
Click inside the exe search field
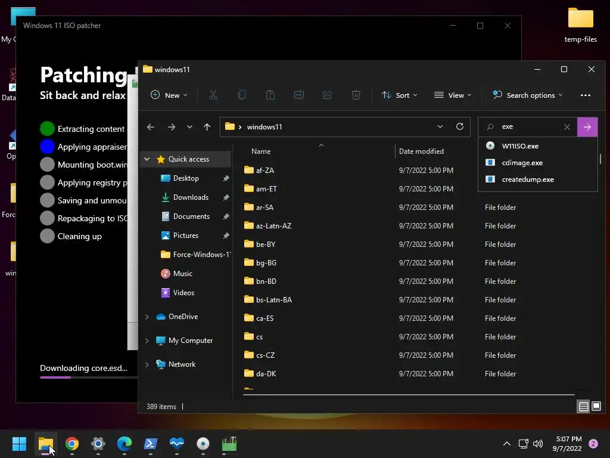[x=529, y=126]
